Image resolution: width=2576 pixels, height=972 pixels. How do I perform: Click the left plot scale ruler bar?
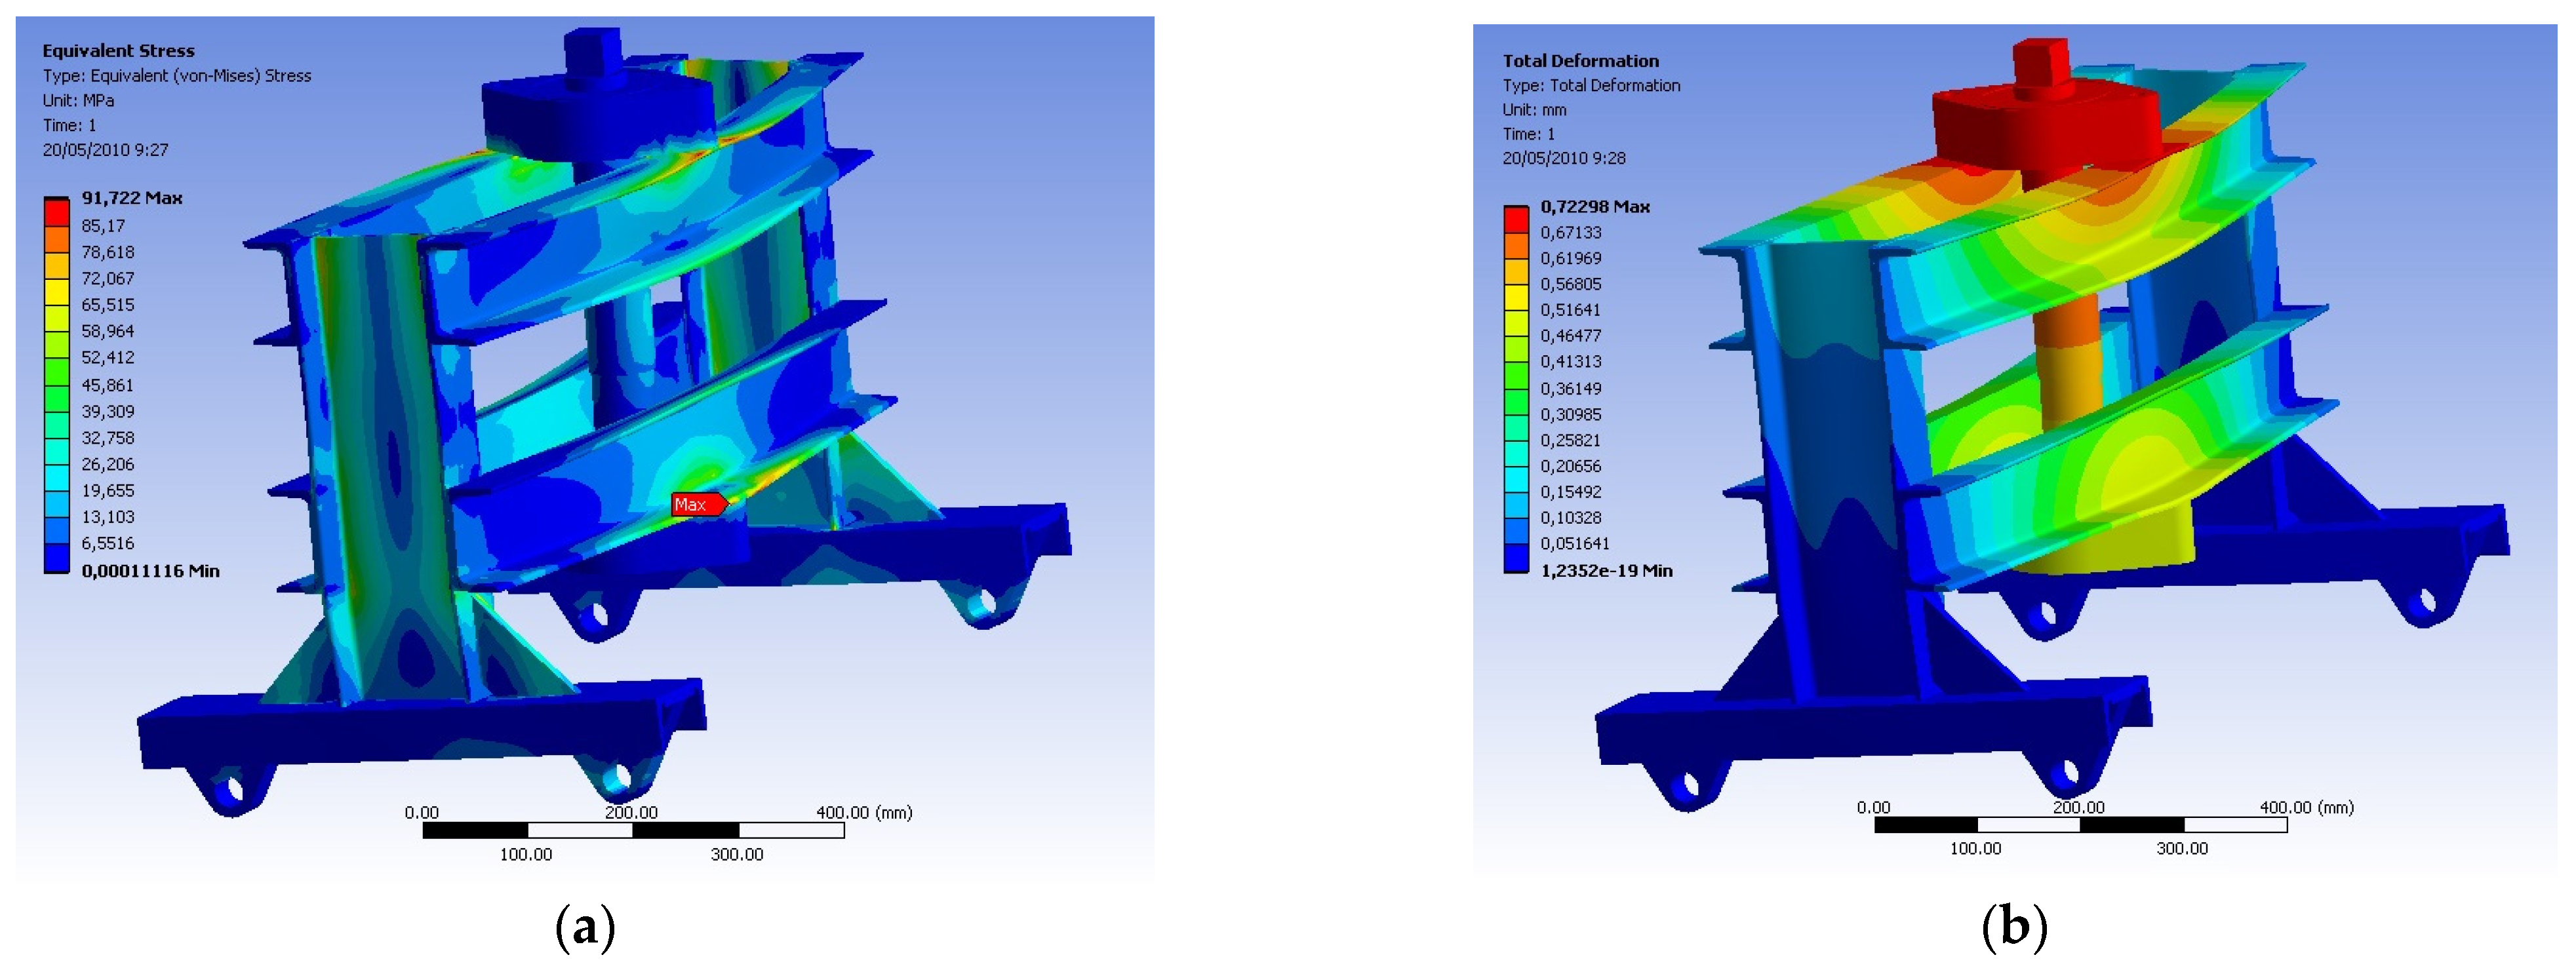click(633, 830)
